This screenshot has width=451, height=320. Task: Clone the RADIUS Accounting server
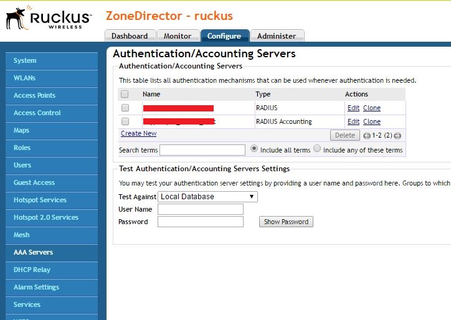coord(372,121)
